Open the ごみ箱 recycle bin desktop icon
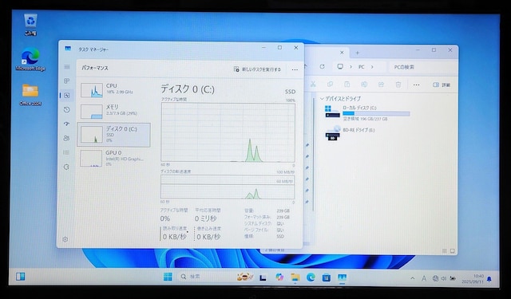Viewport: 511px width, 299px height. click(30, 25)
